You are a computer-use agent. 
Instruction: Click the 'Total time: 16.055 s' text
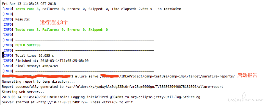(x=35, y=56)
